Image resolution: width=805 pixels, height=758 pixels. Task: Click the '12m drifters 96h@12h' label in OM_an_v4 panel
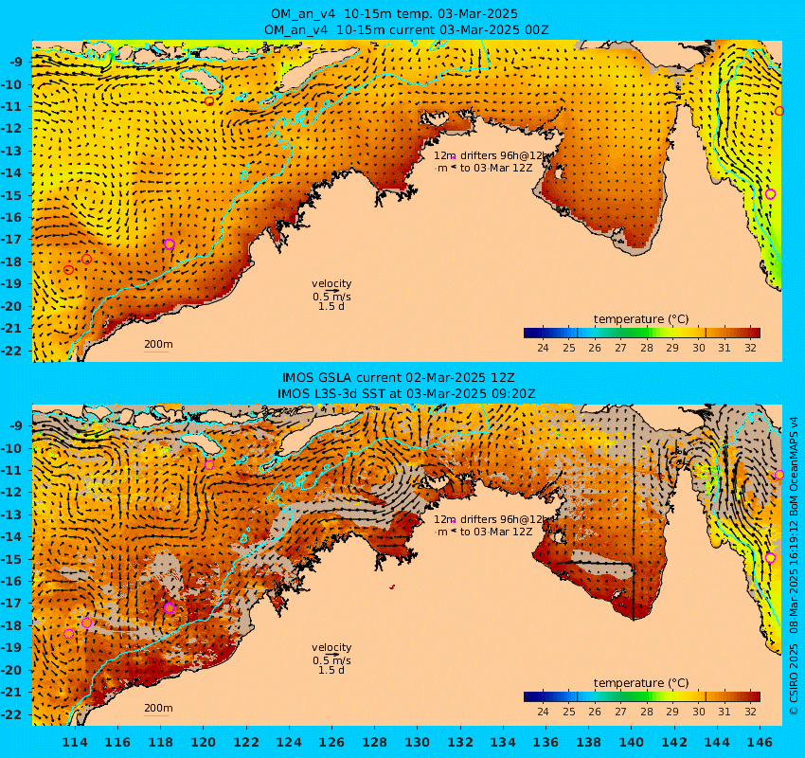pyautogui.click(x=492, y=155)
